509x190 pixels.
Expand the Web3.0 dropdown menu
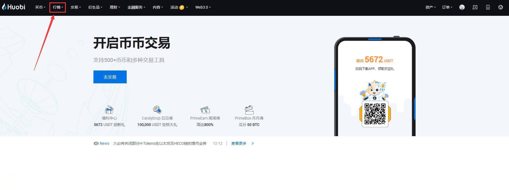[x=203, y=7]
